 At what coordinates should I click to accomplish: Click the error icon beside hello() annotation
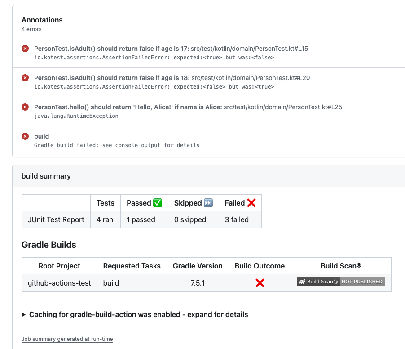coord(25,107)
